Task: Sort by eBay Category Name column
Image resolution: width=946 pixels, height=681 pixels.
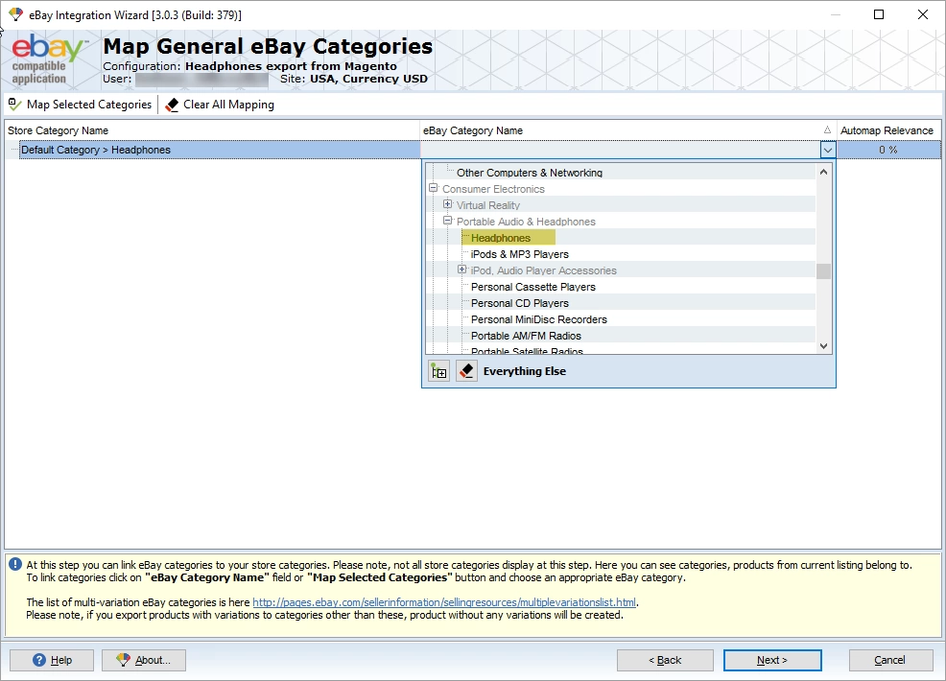Action: pyautogui.click(x=628, y=130)
